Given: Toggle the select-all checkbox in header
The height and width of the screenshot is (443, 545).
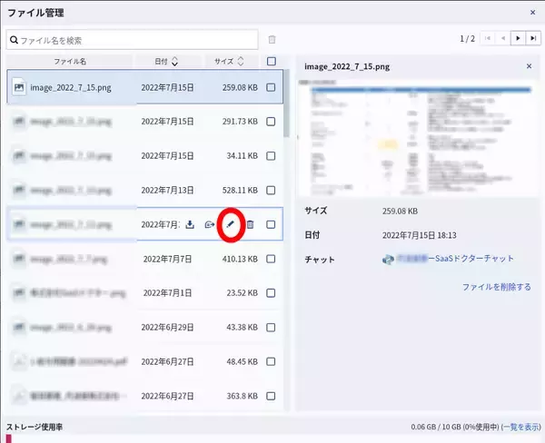Looking at the screenshot, I should [x=271, y=62].
